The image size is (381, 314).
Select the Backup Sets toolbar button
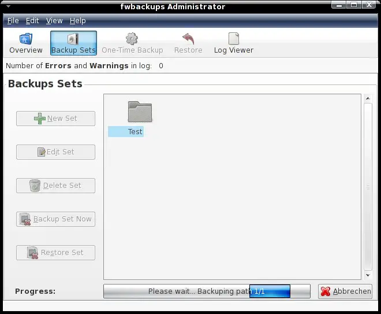73,43
